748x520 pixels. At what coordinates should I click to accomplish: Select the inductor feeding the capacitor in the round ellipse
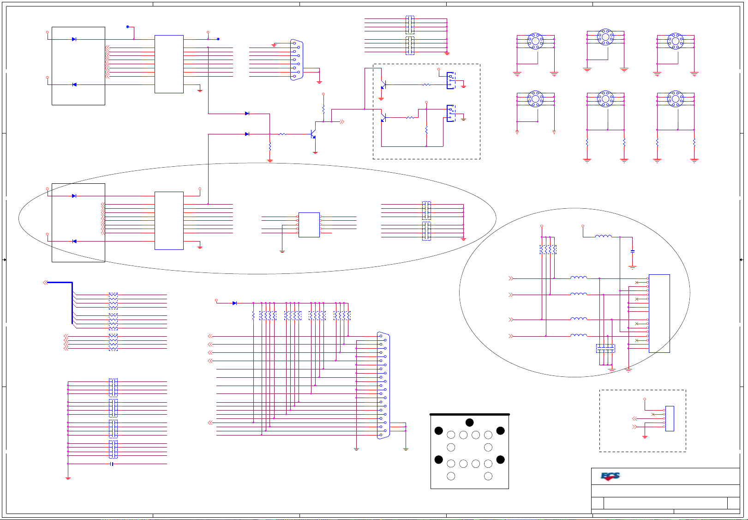(604, 236)
